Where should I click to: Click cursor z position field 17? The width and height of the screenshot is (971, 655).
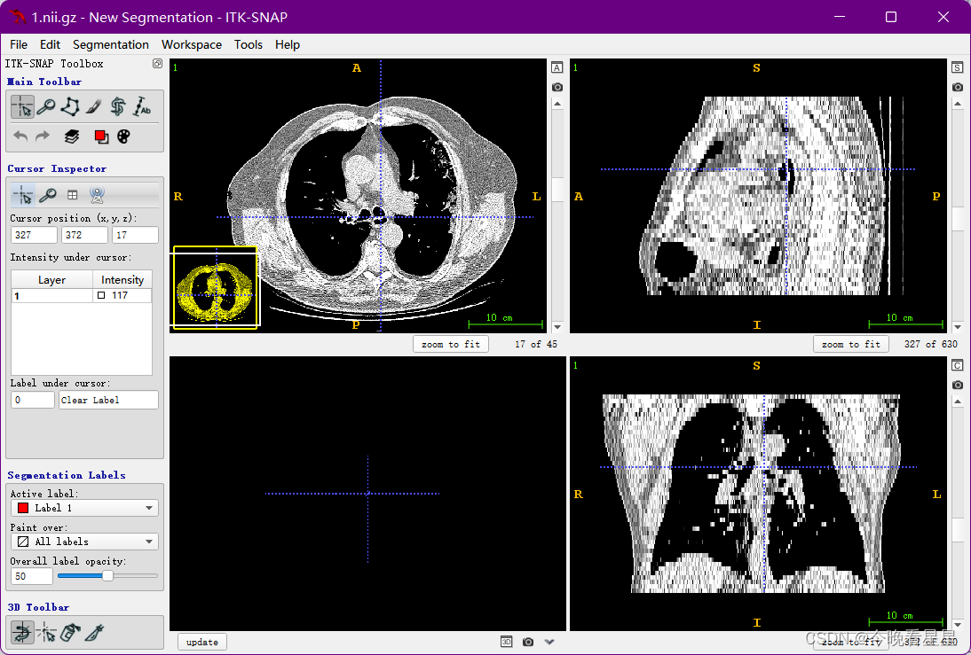135,235
